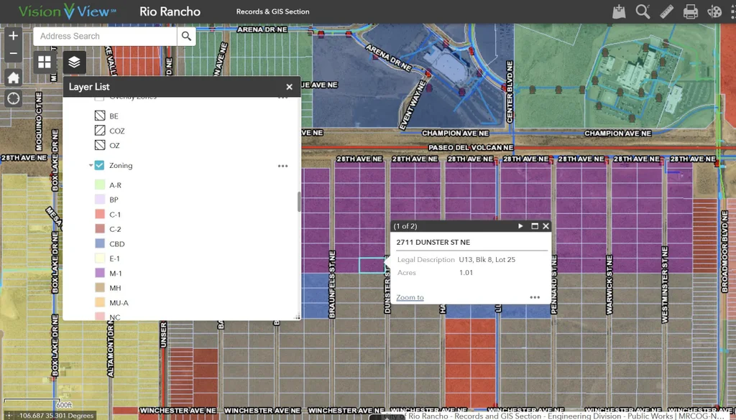Close the Layer List panel
The image size is (736, 420).
[289, 87]
